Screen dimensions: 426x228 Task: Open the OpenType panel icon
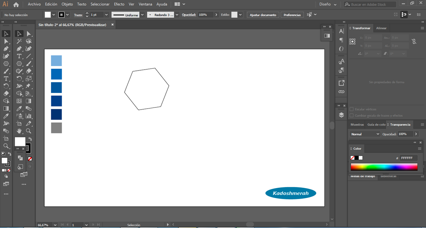pos(341,49)
